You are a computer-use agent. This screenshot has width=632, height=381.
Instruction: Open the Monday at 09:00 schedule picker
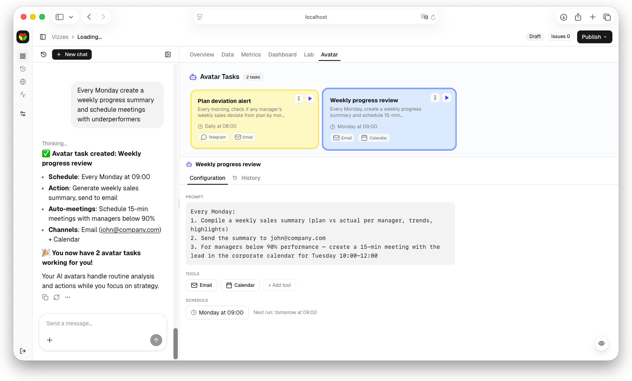[217, 312]
